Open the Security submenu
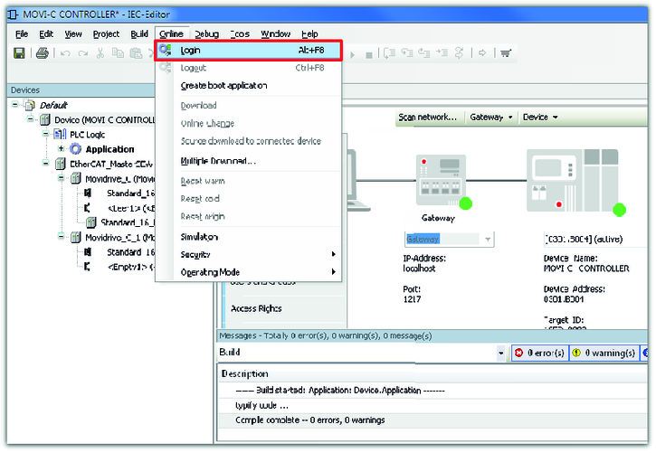This screenshot has width=656, height=453. click(x=195, y=255)
